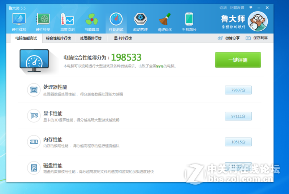Screen dimensions: 289x194
Task: Open the 问题反馈 feedback link
Action: 237,8
